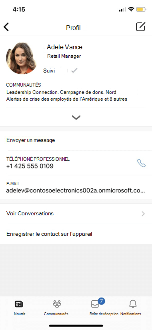Open the Nourrir feed icon

click(x=19, y=304)
